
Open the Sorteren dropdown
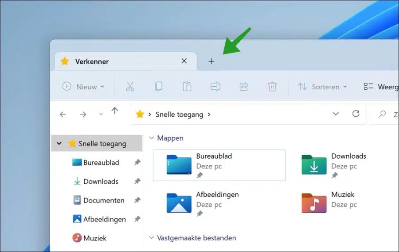point(322,87)
